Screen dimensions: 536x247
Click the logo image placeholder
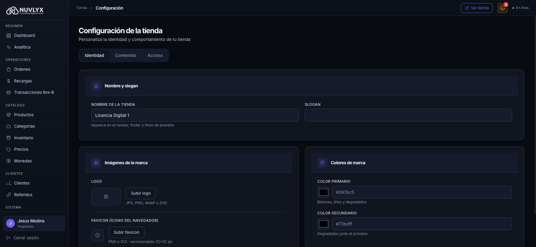coord(106,197)
